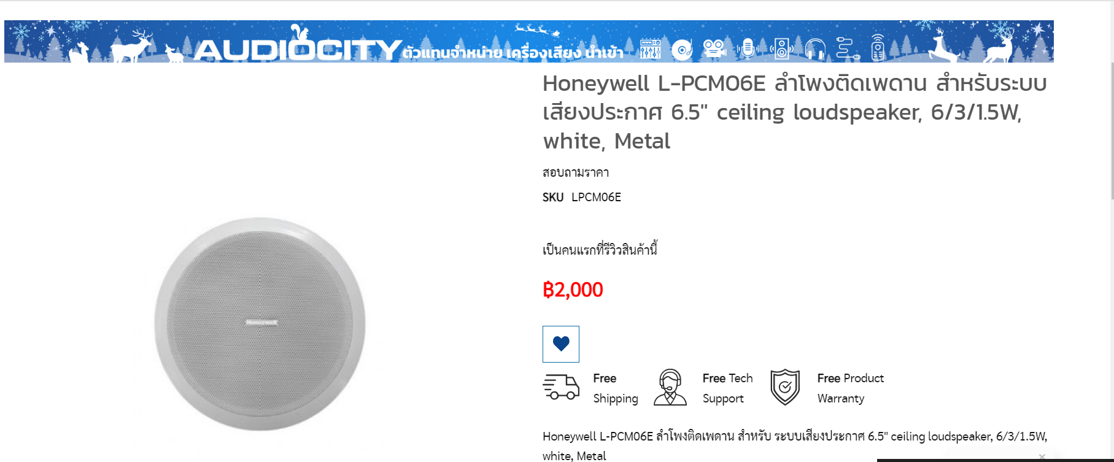The width and height of the screenshot is (1114, 462).
Task: Click the headphones icon in banner
Action: pos(815,48)
